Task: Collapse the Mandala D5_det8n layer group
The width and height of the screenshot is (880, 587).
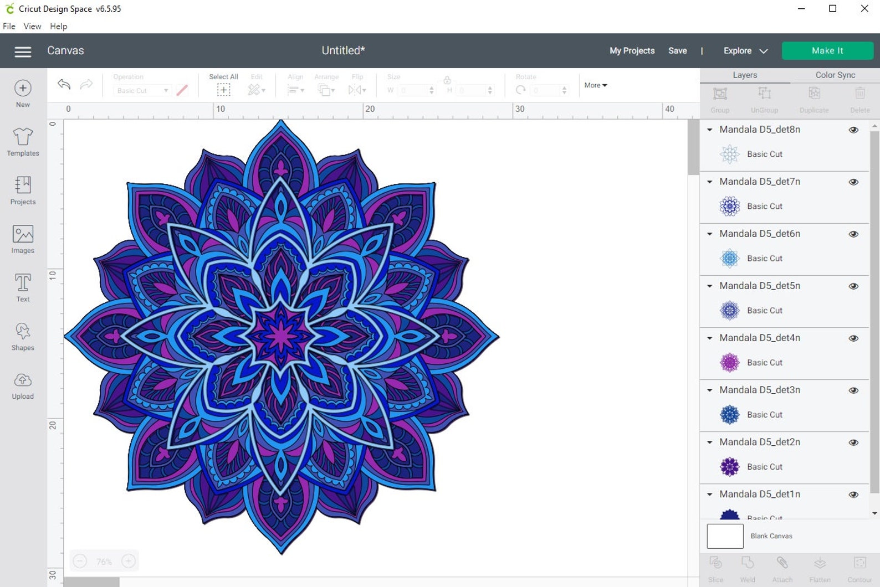Action: tap(709, 130)
